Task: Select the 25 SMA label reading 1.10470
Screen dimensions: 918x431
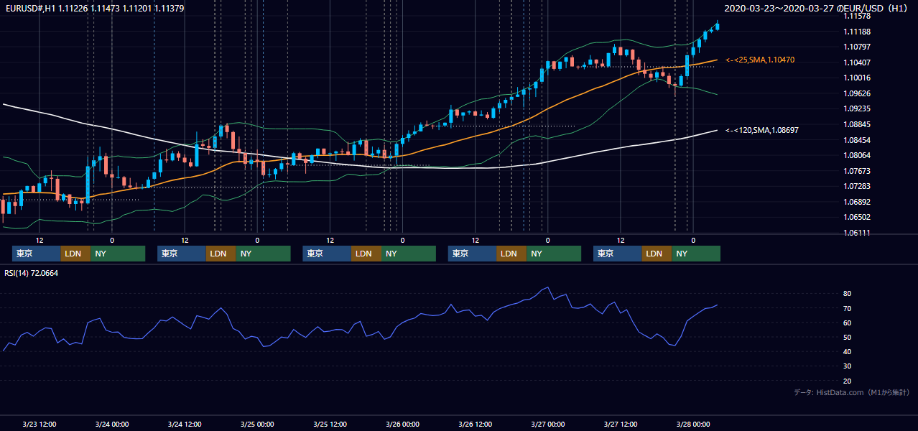Action: 760,60
